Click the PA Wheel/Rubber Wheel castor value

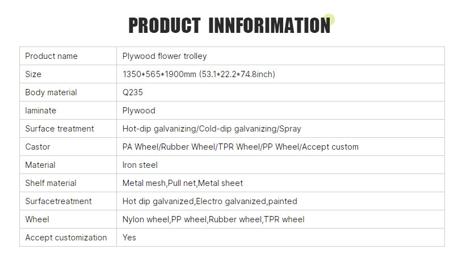click(x=241, y=147)
